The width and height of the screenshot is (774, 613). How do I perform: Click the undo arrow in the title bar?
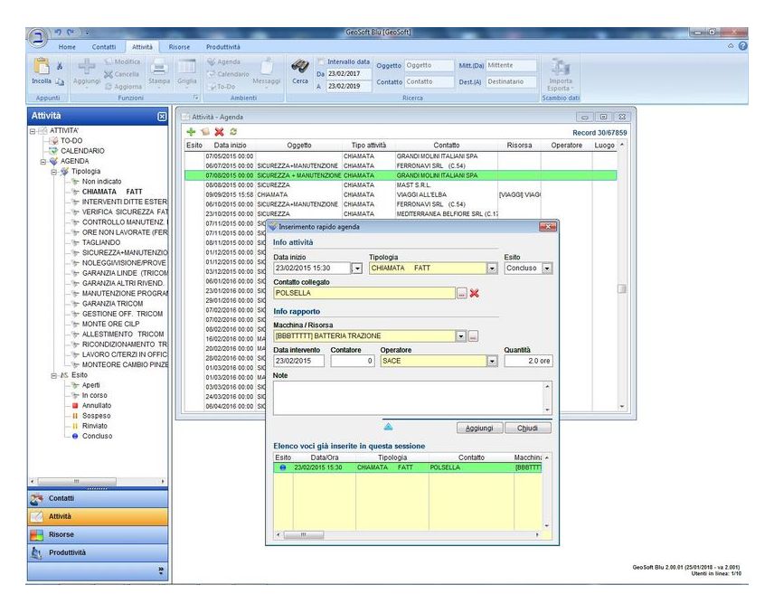coord(58,33)
